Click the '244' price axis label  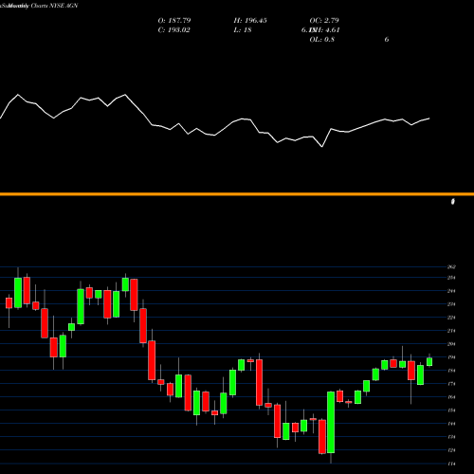point(451,291)
